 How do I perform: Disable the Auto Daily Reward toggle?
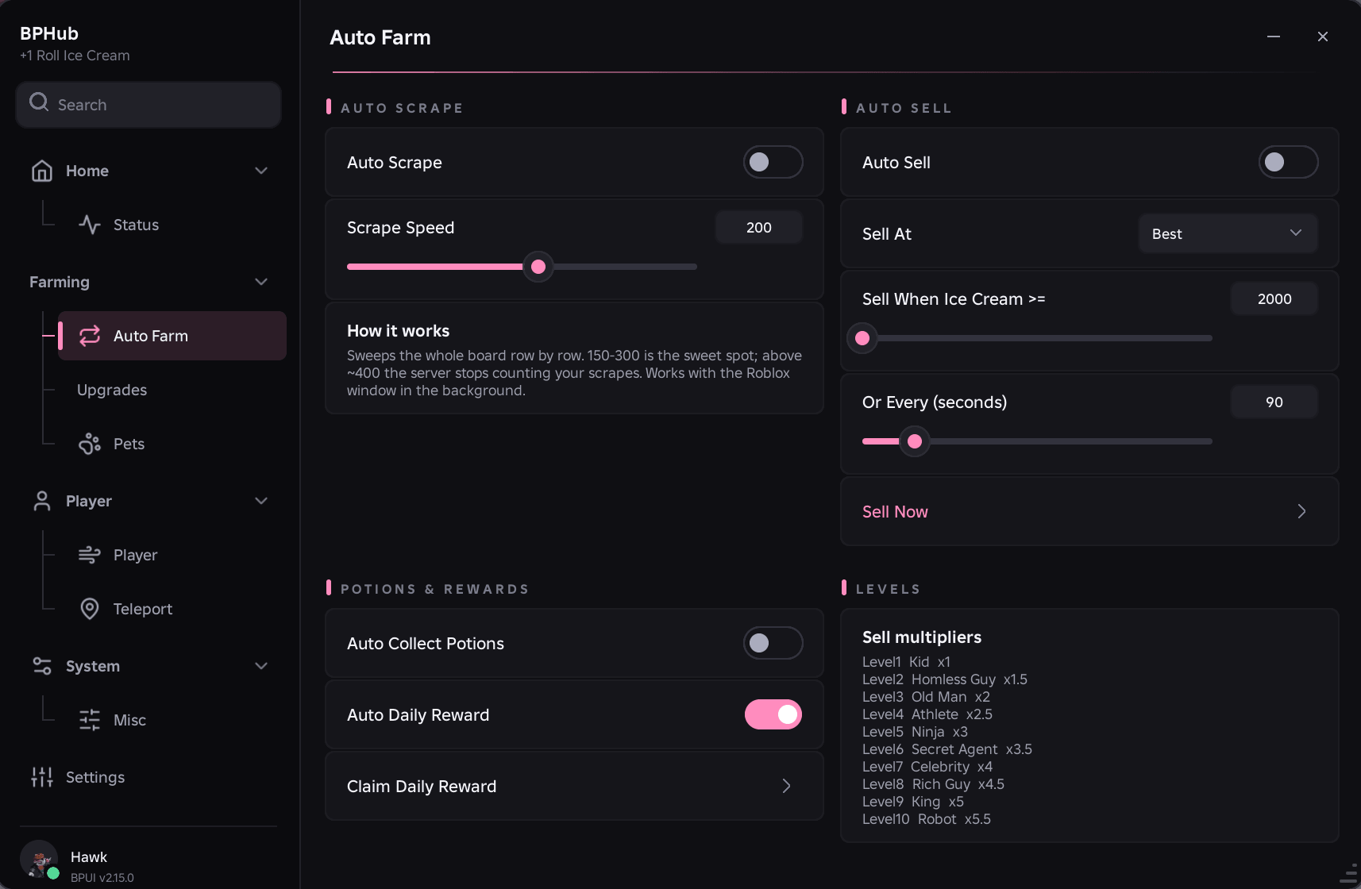click(x=773, y=714)
